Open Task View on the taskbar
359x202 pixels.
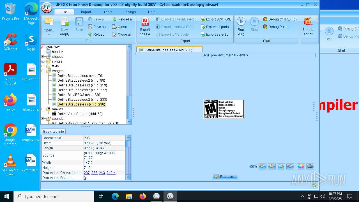click(101, 196)
